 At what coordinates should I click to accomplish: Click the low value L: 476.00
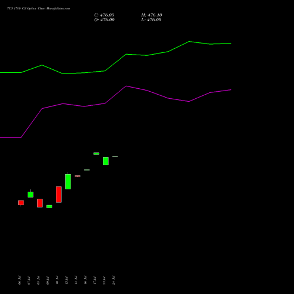pyautogui.click(x=151, y=20)
